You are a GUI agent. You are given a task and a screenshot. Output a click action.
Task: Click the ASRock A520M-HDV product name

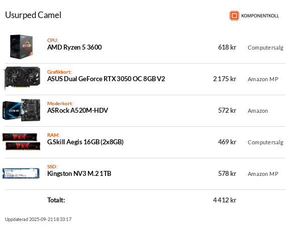tap(78, 110)
